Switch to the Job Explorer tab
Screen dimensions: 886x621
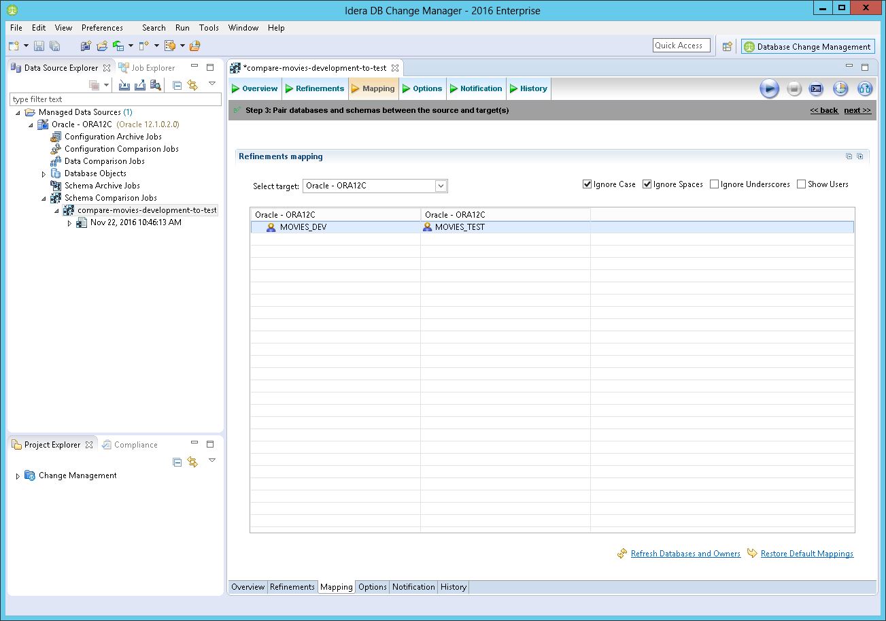point(147,68)
